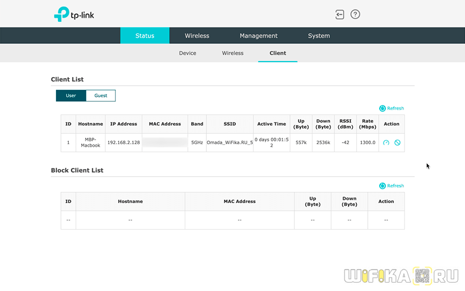Open the System tab
The height and width of the screenshot is (291, 465).
click(319, 36)
